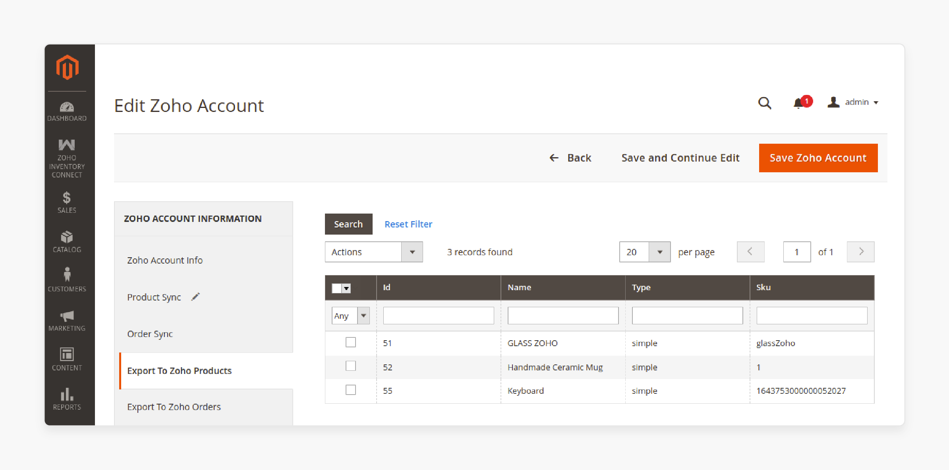This screenshot has width=949, height=470.
Task: Select Export To Zoho Products tab
Action: click(x=206, y=371)
